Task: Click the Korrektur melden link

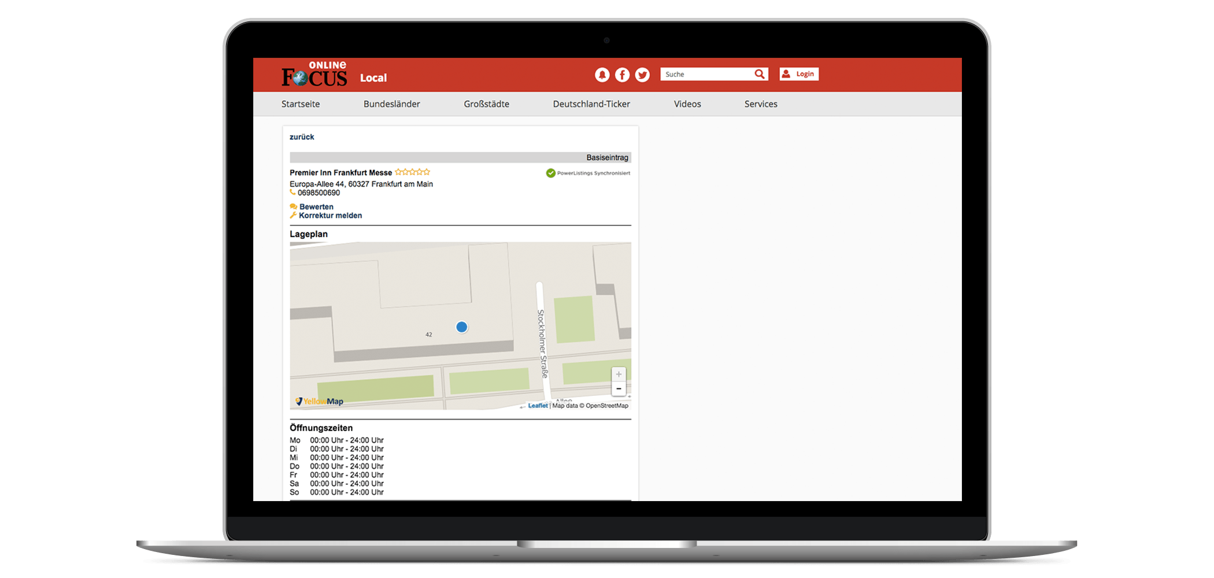Action: coord(330,216)
